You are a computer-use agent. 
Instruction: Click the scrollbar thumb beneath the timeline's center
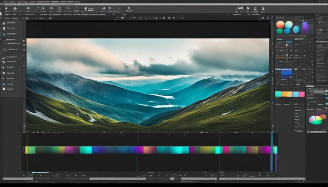[117, 178]
